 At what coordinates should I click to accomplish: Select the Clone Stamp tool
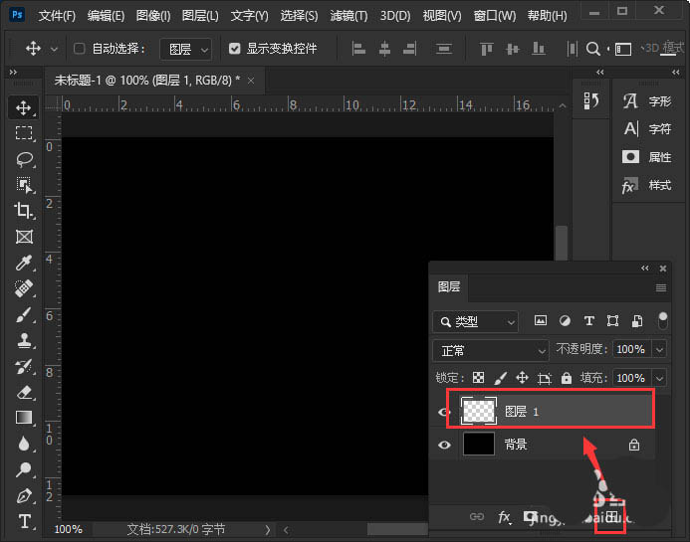pos(24,340)
